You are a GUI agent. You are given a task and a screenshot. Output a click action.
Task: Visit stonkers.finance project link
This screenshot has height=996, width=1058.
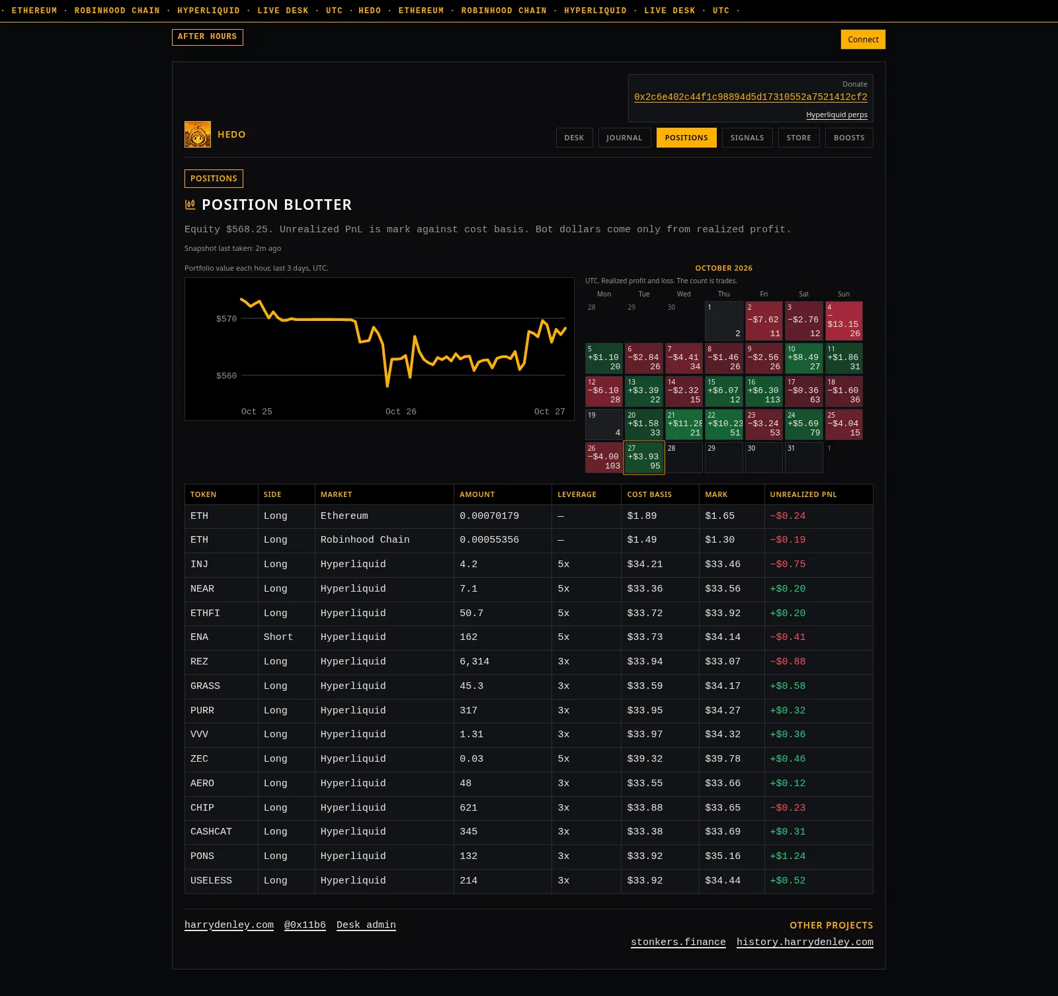pos(678,942)
